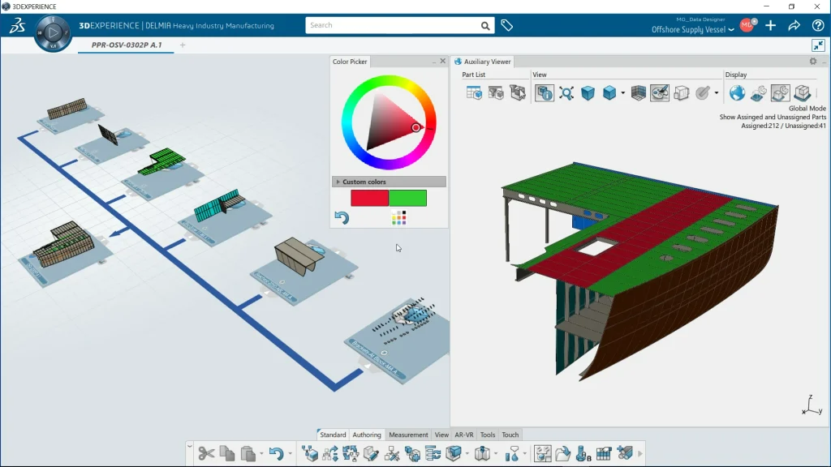Screen dimensions: 831x467
Task: Close the Color Picker panel
Action: click(442, 61)
